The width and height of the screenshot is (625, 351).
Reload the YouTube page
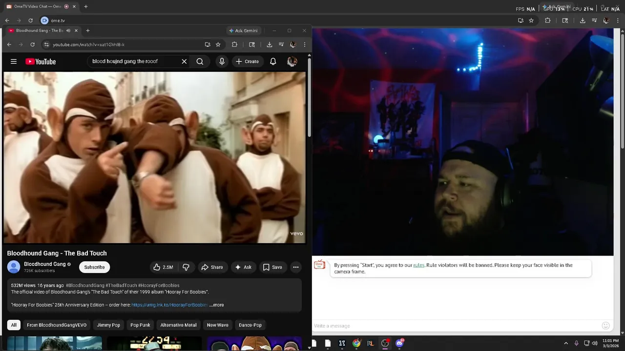pos(32,44)
